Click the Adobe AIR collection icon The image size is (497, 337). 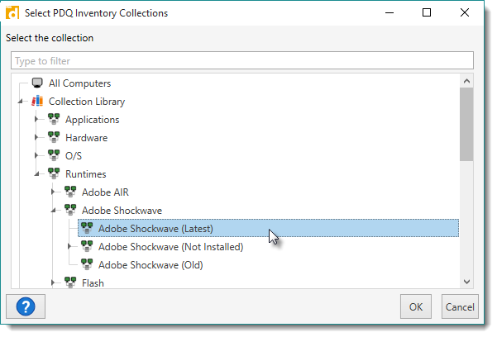(x=70, y=192)
